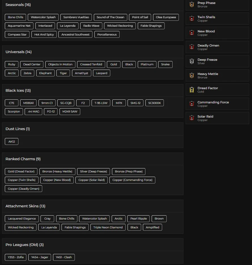This screenshot has height=265, width=252.
Task: Click the Deep Freeze silver charm icon
Action: click(192, 61)
